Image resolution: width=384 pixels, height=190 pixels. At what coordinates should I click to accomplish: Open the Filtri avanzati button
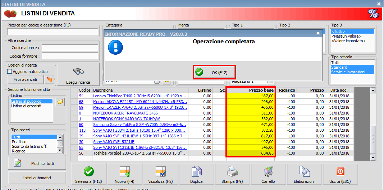[25, 79]
